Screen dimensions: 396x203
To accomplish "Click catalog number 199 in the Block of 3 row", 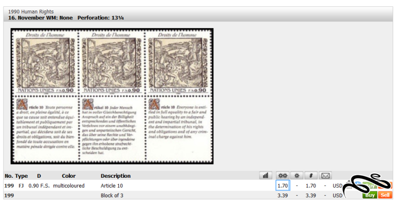I will tap(9, 196).
